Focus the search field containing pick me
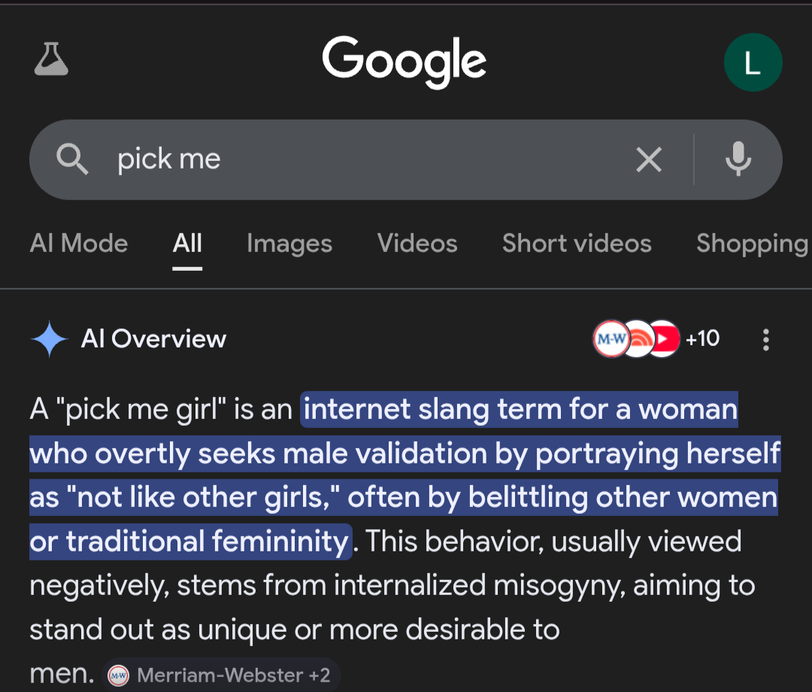 pos(361,159)
